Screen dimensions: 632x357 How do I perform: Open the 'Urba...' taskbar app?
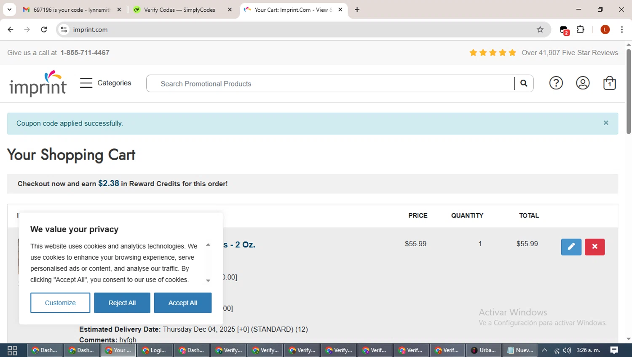point(484,350)
